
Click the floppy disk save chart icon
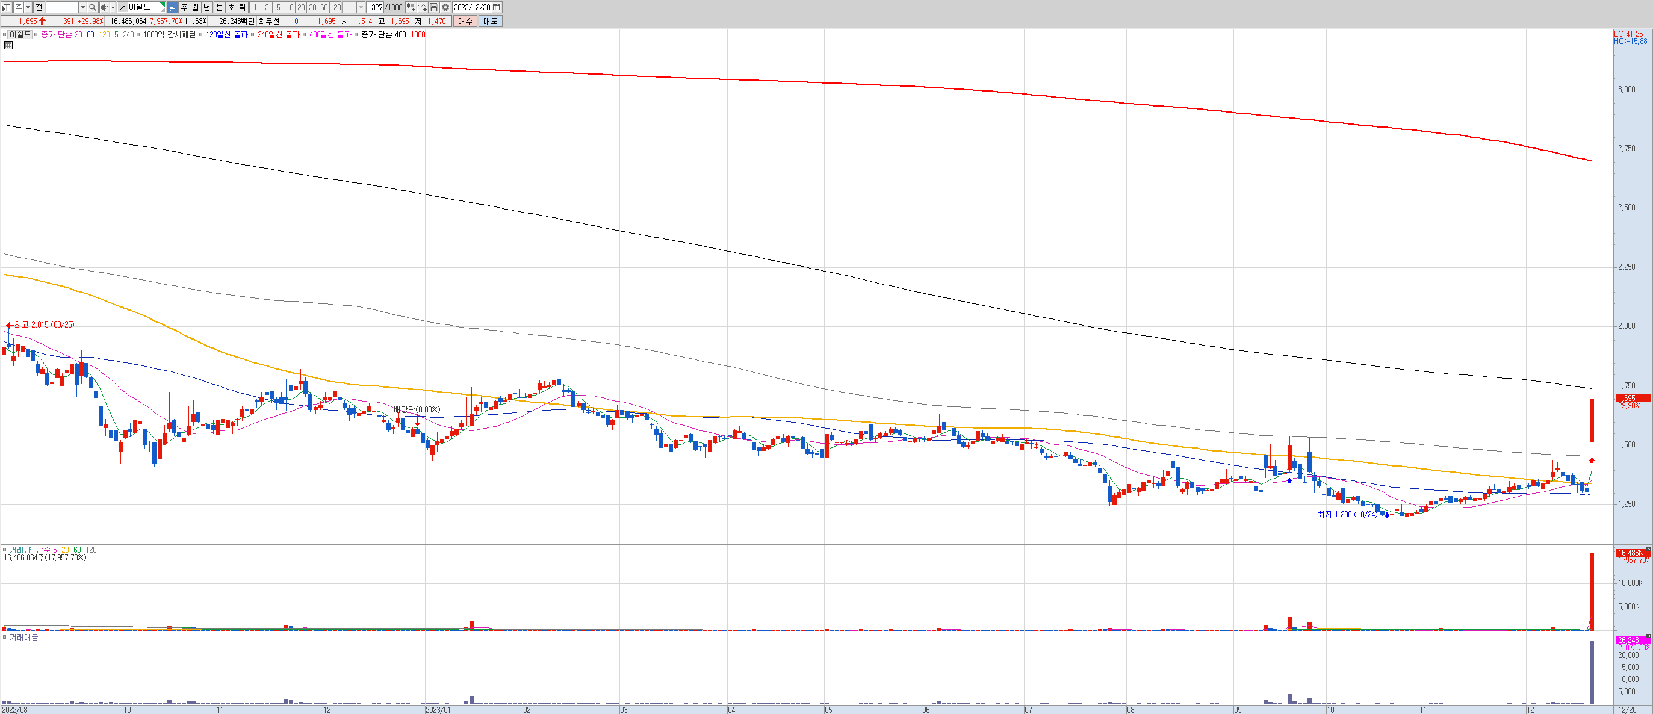[435, 7]
